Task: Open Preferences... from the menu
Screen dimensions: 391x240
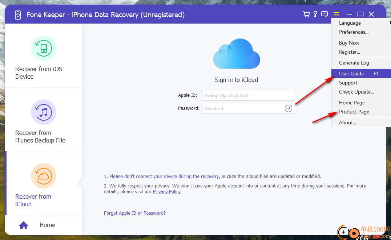Action: [361, 32]
